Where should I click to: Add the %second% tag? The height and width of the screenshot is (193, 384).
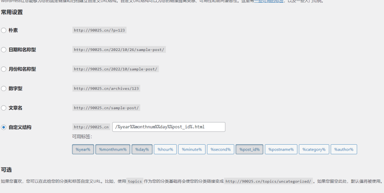(x=220, y=150)
